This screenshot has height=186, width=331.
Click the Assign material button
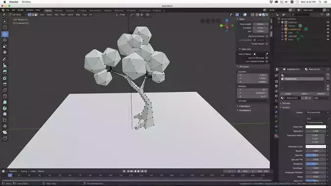[288, 93]
